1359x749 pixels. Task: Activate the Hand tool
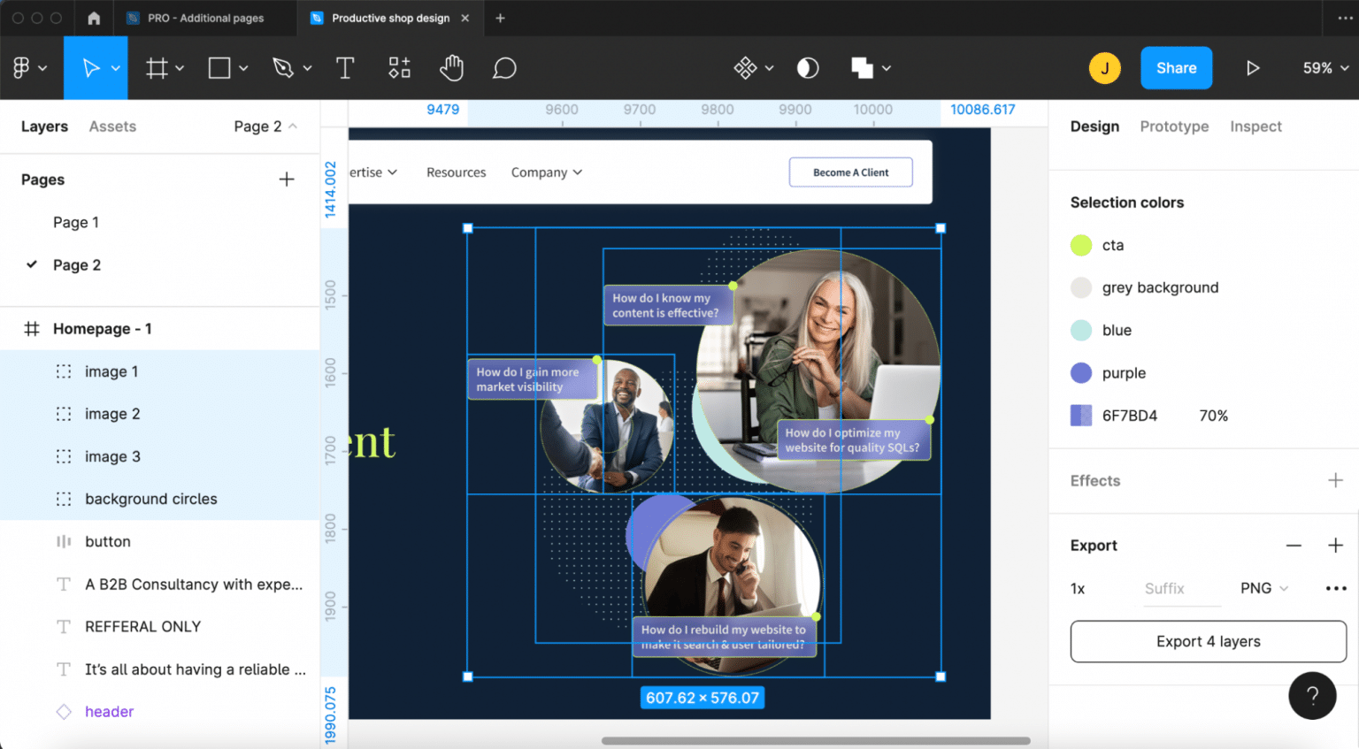tap(451, 68)
